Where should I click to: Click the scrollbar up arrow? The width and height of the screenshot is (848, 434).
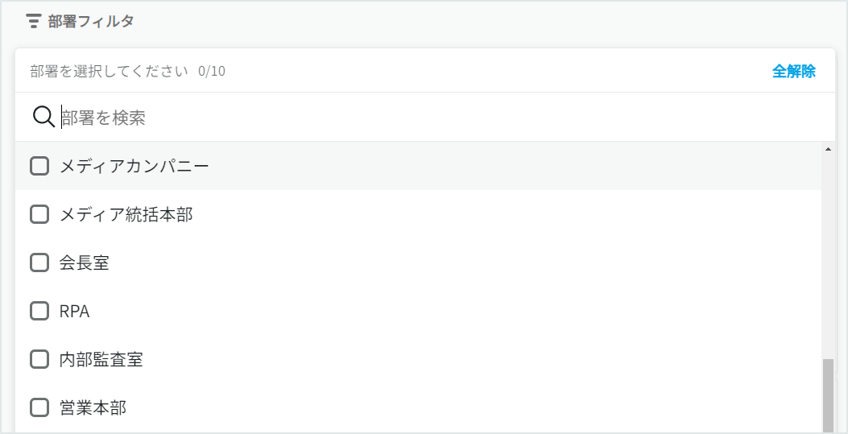pyautogui.click(x=828, y=149)
